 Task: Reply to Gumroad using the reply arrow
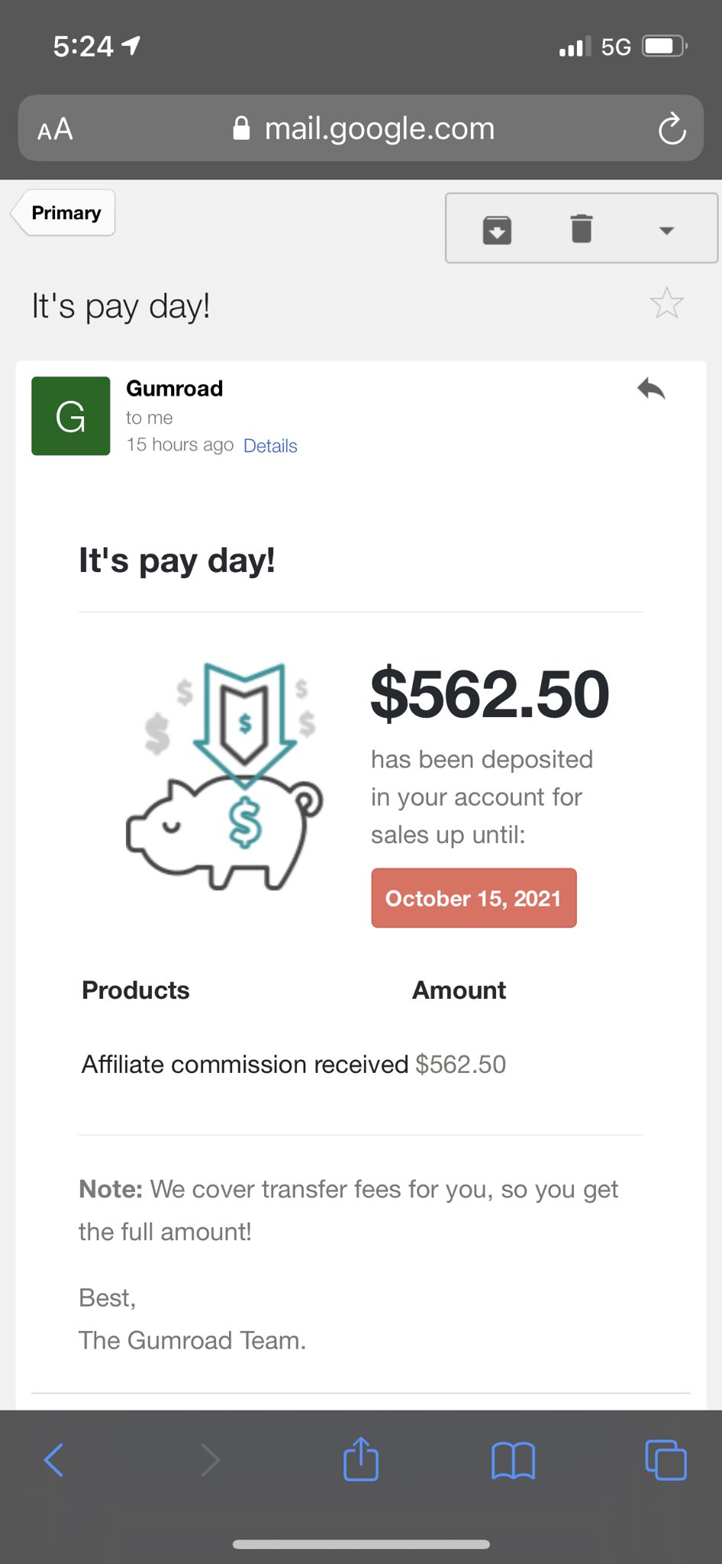coord(653,389)
